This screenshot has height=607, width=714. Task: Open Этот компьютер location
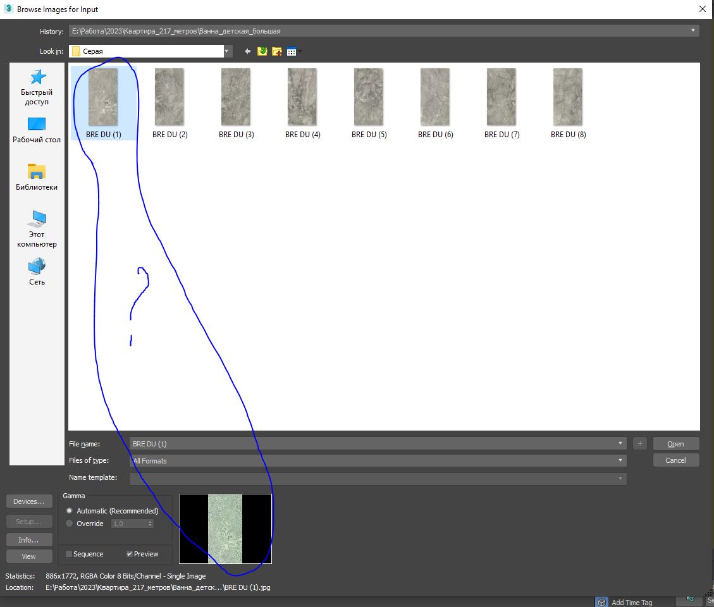tap(37, 229)
